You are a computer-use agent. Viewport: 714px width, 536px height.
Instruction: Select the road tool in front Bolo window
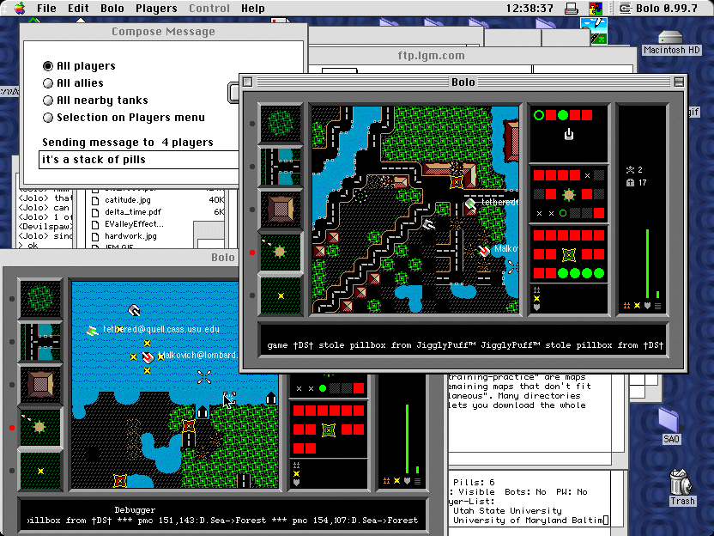pyautogui.click(x=281, y=167)
